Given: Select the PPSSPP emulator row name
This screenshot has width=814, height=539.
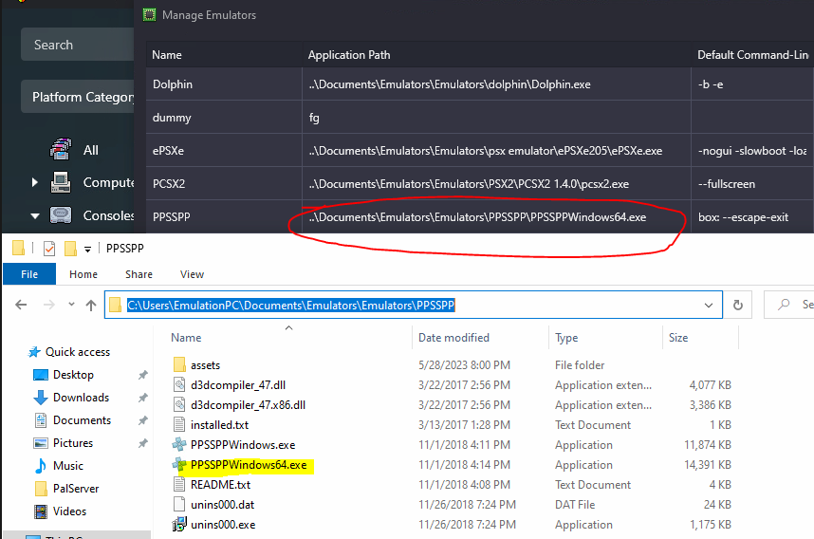Looking at the screenshot, I should (172, 217).
